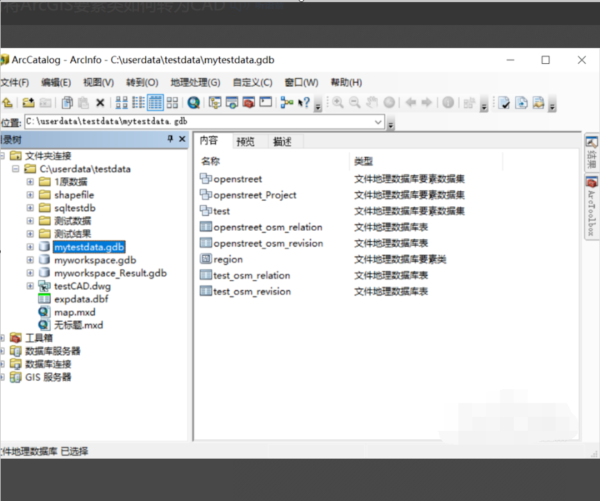Expand the shapefile folder
Viewport: 600px width, 501px height.
coord(30,195)
